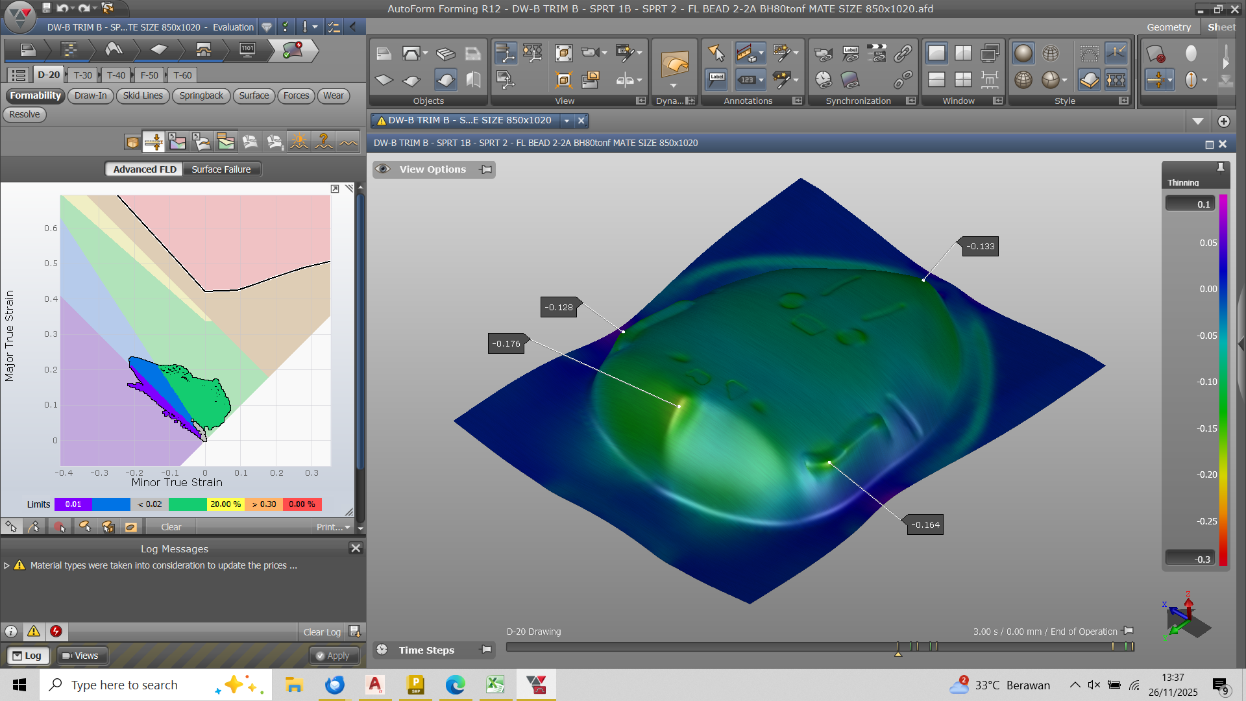This screenshot has width=1246, height=701.
Task: Toggle the View Options eye panel
Action: click(x=383, y=169)
